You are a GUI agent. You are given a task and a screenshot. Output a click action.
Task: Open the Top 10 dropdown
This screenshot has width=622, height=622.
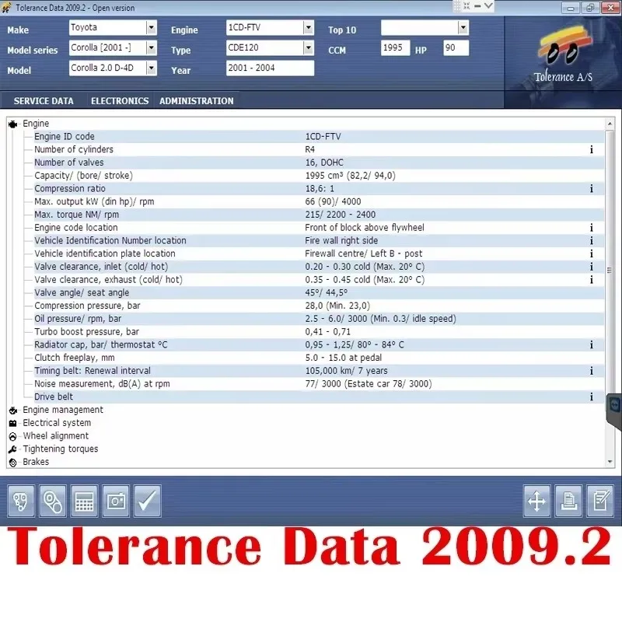[463, 28]
